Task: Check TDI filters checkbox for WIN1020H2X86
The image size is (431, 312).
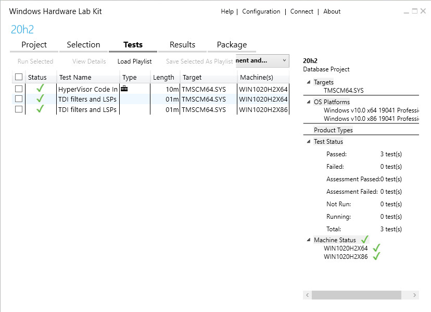Action: pos(19,109)
